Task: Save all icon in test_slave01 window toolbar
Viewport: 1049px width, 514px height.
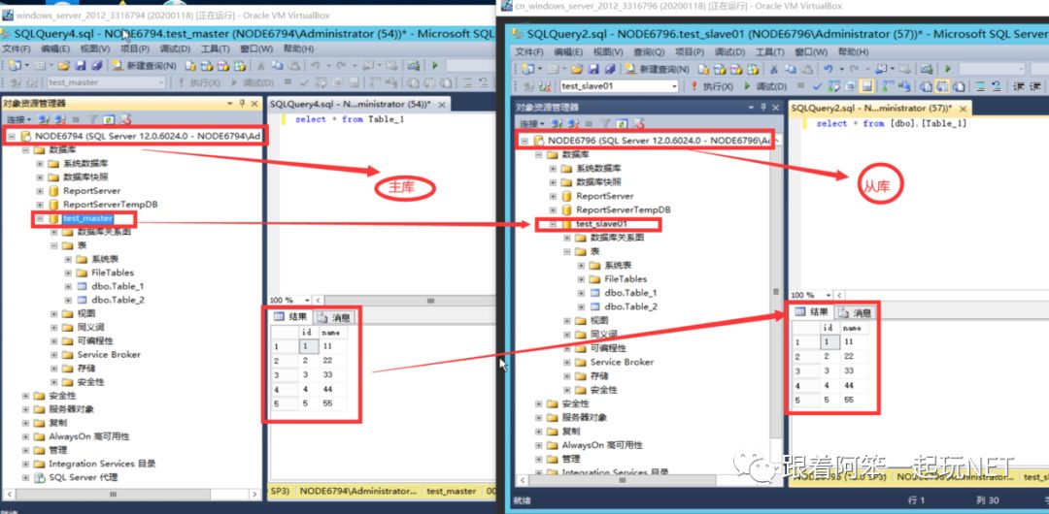Action: (609, 70)
